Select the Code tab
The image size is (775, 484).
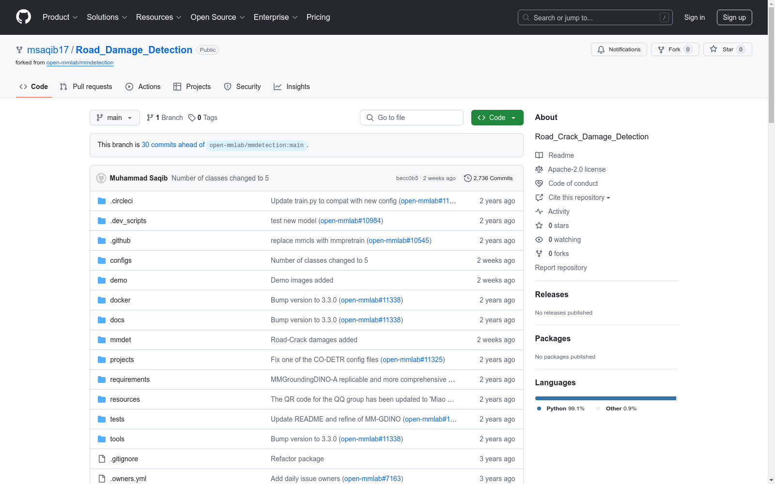click(34, 87)
